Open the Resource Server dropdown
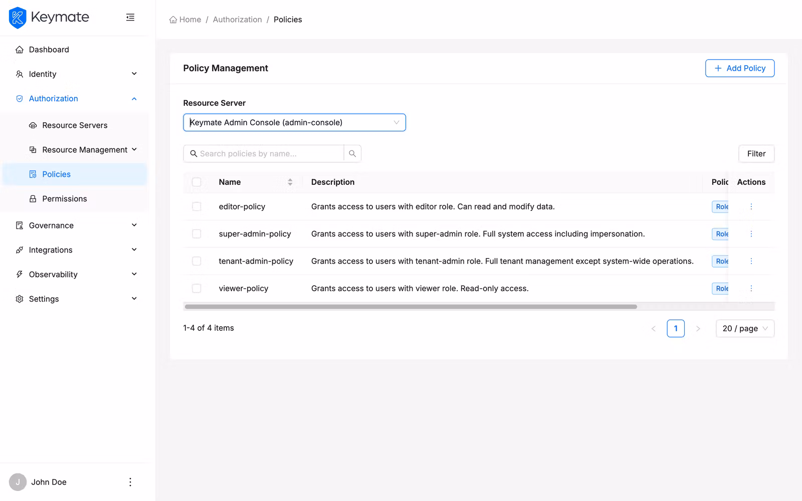The image size is (802, 501). coord(295,122)
